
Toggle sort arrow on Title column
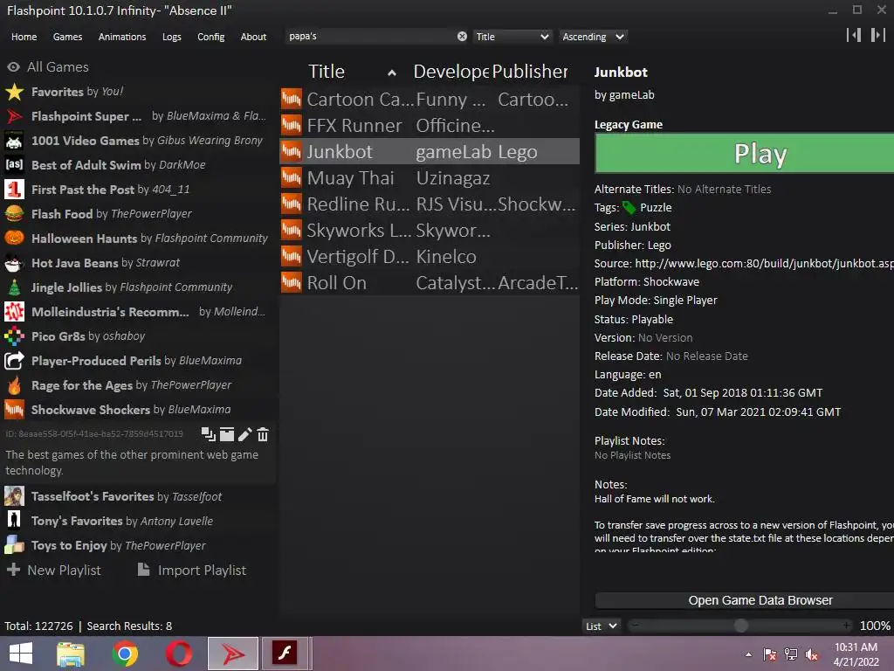point(392,73)
